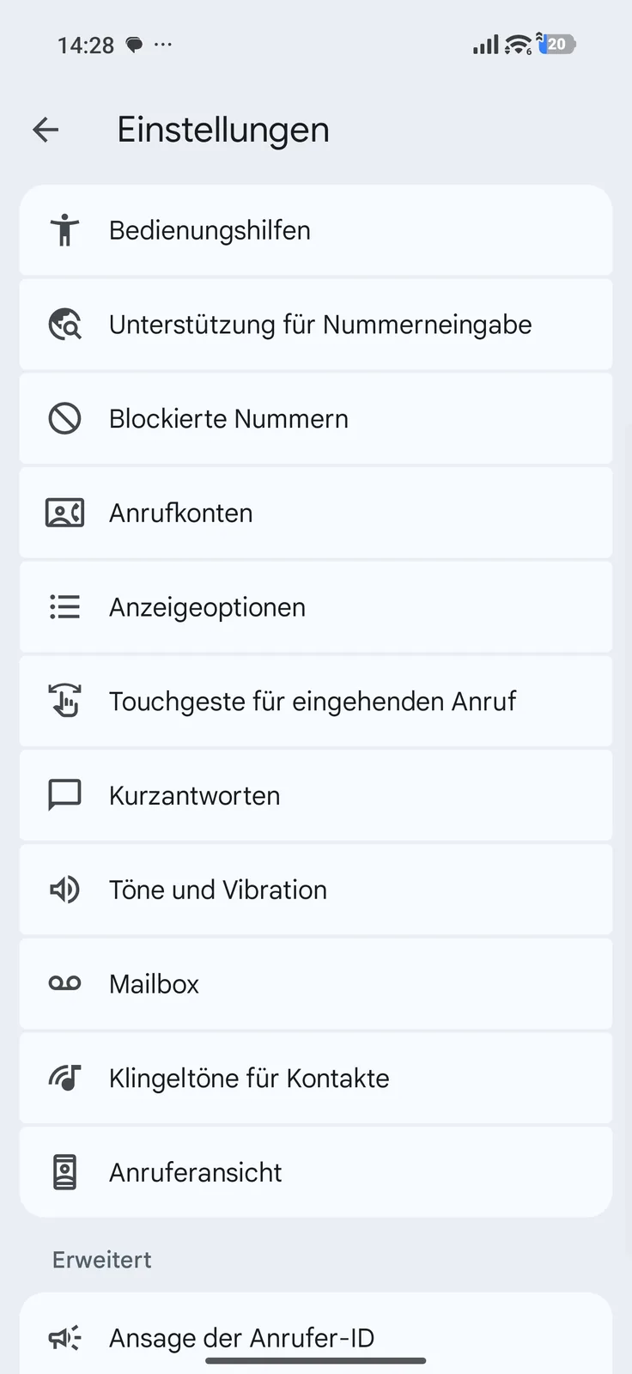The width and height of the screenshot is (632, 1374).
Task: Tap the back arrow icon
Action: [x=46, y=130]
